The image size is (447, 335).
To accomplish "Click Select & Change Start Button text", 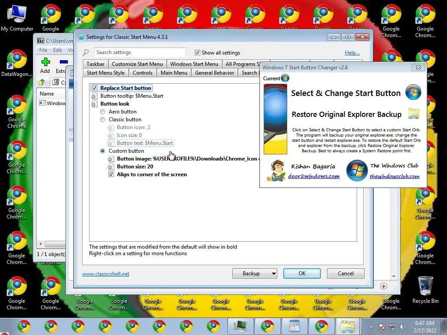I will pos(346,93).
